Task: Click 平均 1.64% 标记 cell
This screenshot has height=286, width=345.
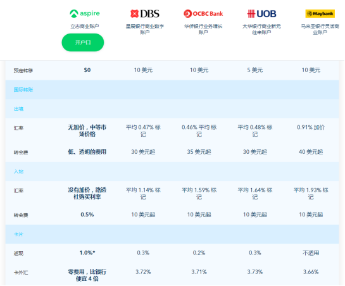Action: click(255, 193)
